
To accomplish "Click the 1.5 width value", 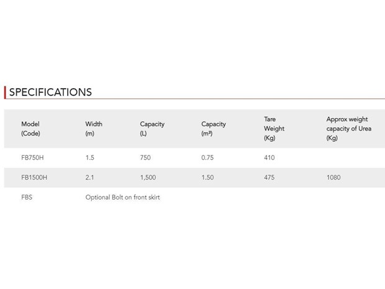I will coord(90,157).
